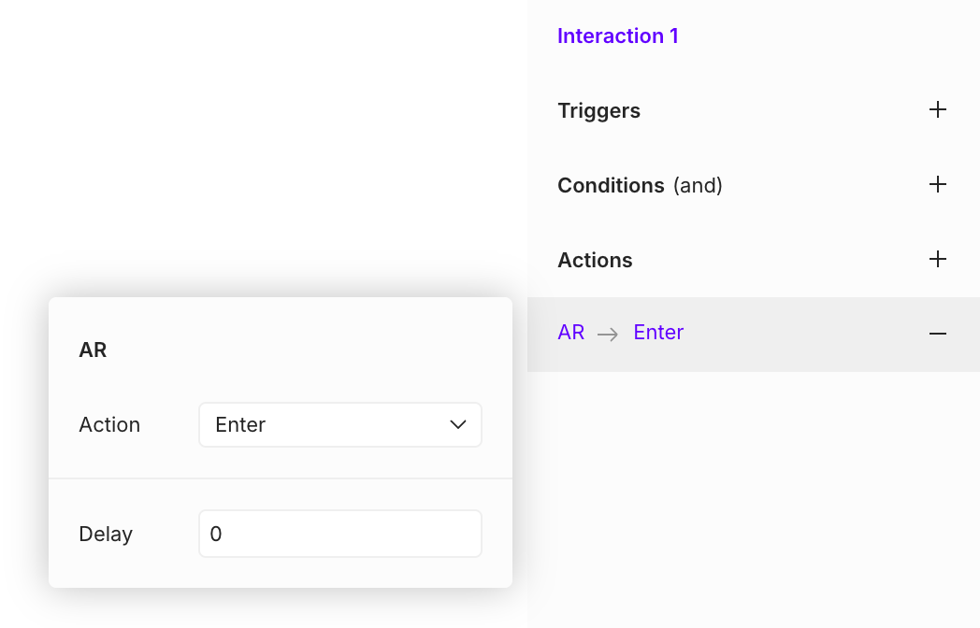This screenshot has width=980, height=628.
Task: Click the Action label in the popup
Action: pos(109,425)
